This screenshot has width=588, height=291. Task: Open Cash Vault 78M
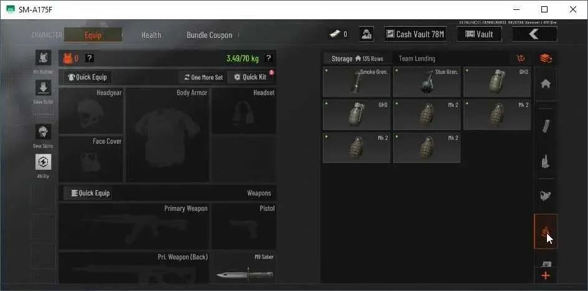415,34
